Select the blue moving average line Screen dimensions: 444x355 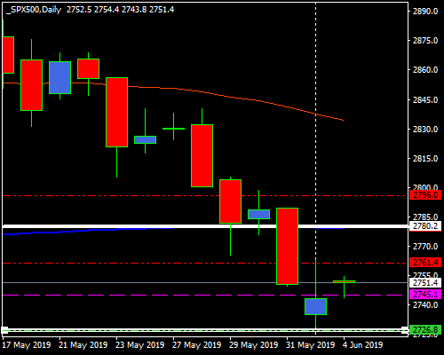point(89,230)
